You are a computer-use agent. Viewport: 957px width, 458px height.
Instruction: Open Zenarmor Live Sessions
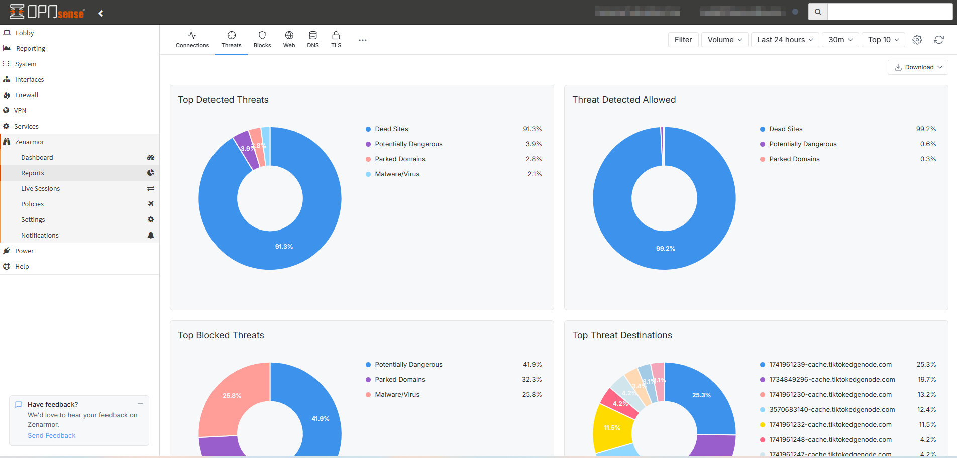(x=79, y=188)
